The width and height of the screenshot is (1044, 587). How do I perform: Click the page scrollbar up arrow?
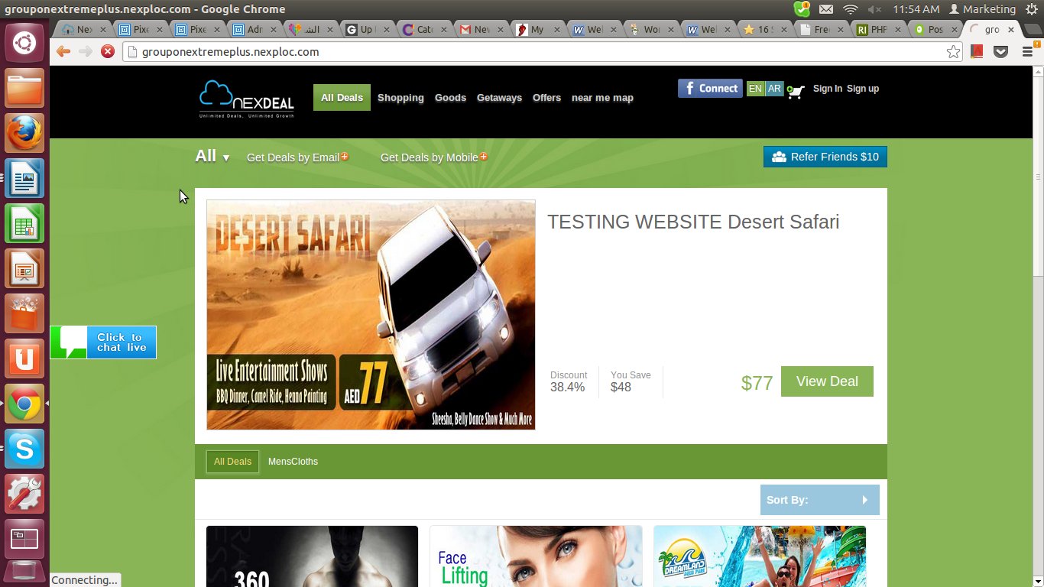coord(1038,71)
